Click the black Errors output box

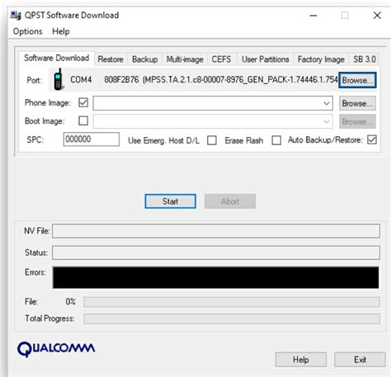point(216,277)
